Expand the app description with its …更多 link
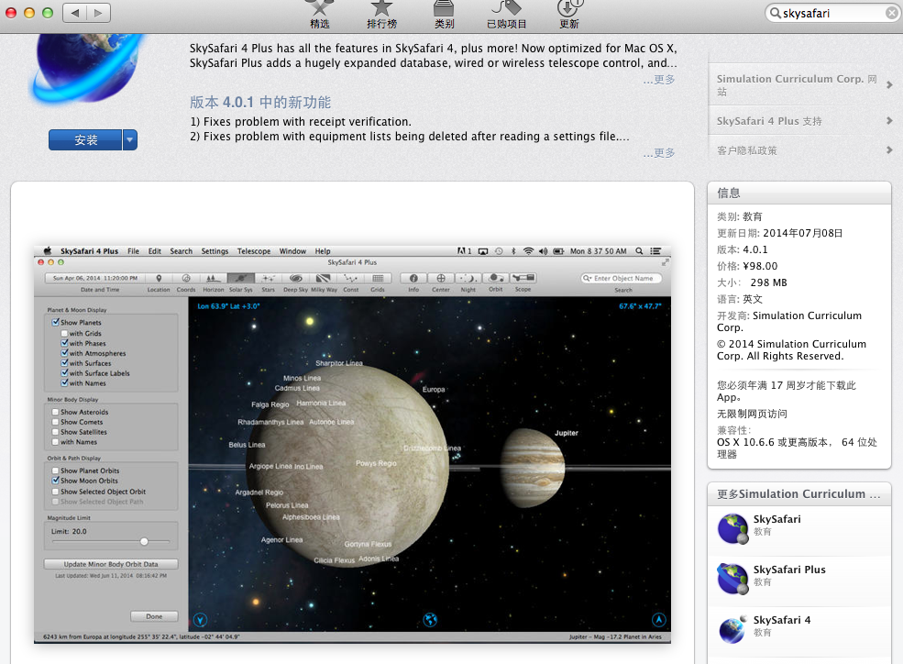The height and width of the screenshot is (664, 903). point(659,80)
